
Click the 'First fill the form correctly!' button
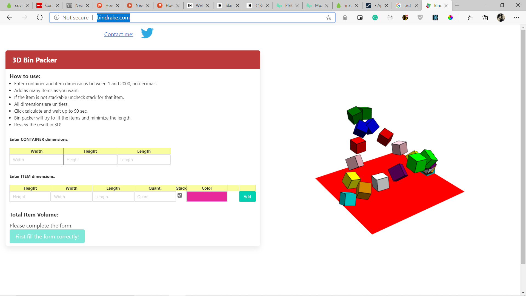point(47,236)
